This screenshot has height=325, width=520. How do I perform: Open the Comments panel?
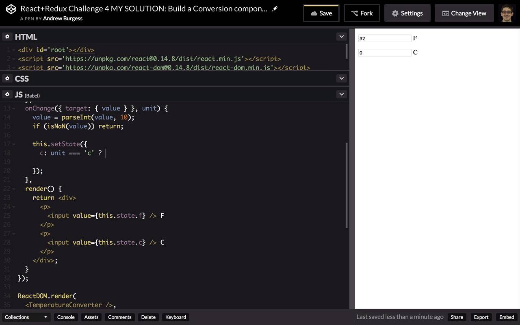coord(120,317)
